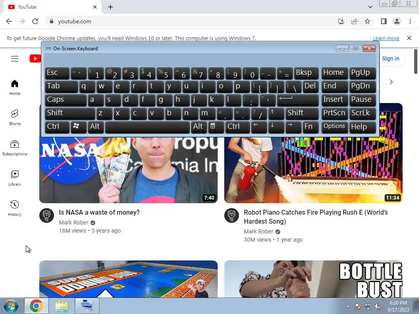The height and width of the screenshot is (314, 419).
Task: Open Windows Explorer from taskbar
Action: (x=62, y=306)
